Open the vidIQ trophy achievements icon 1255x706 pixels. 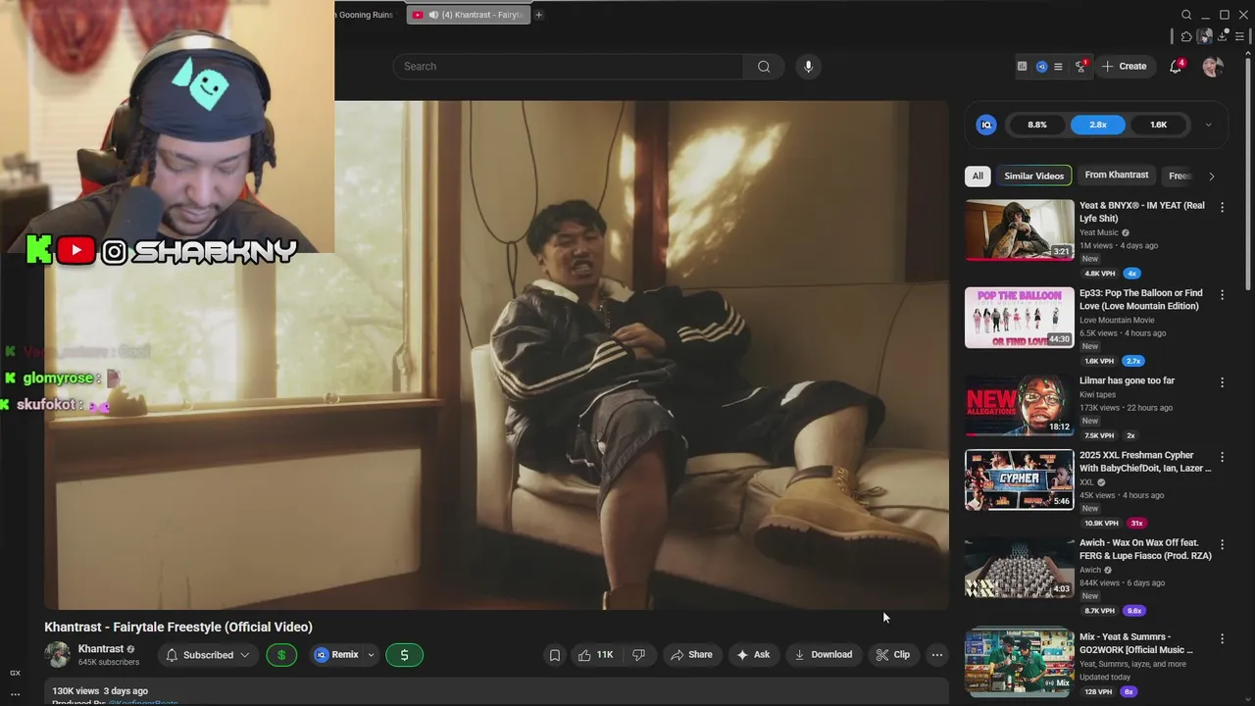(x=1080, y=67)
